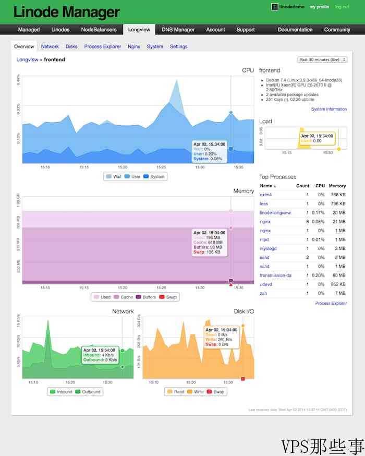
Task: Click the Outbound diamond marker on Network chart
Action: 123,367
